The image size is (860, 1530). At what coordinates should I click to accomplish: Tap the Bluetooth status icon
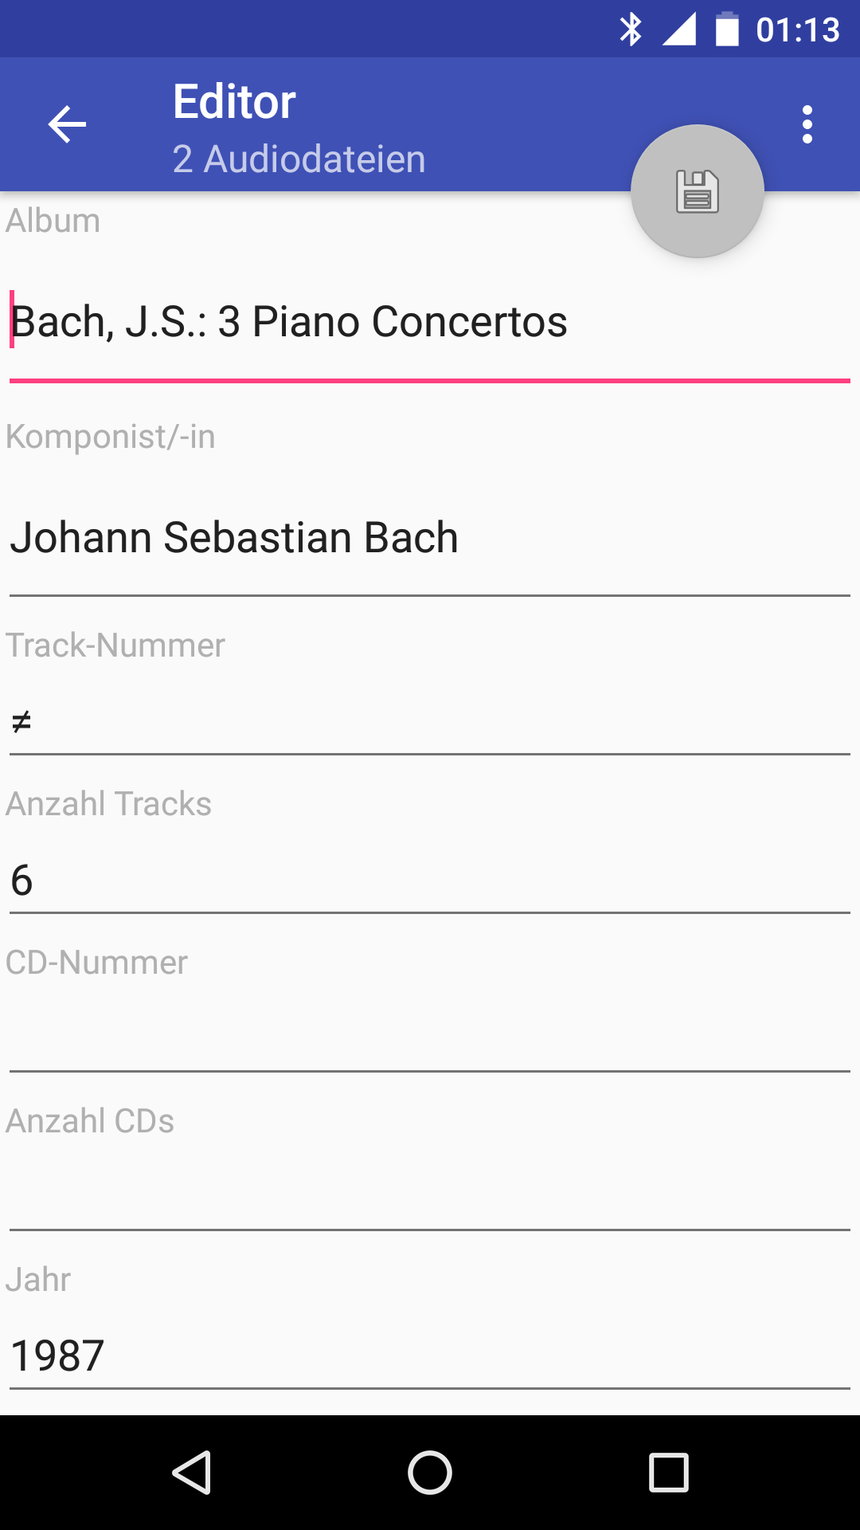631,29
